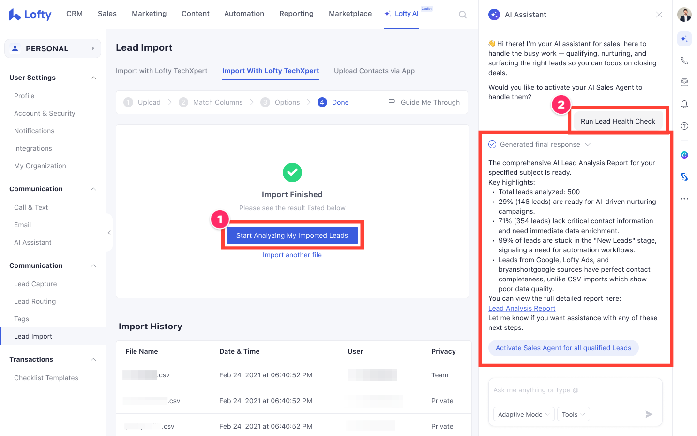Screen dimensions: 697x436
Task: Open the notifications bell icon
Action: click(x=684, y=104)
